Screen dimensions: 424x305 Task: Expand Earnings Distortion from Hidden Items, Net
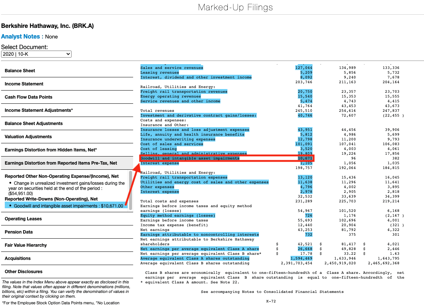[67, 150]
